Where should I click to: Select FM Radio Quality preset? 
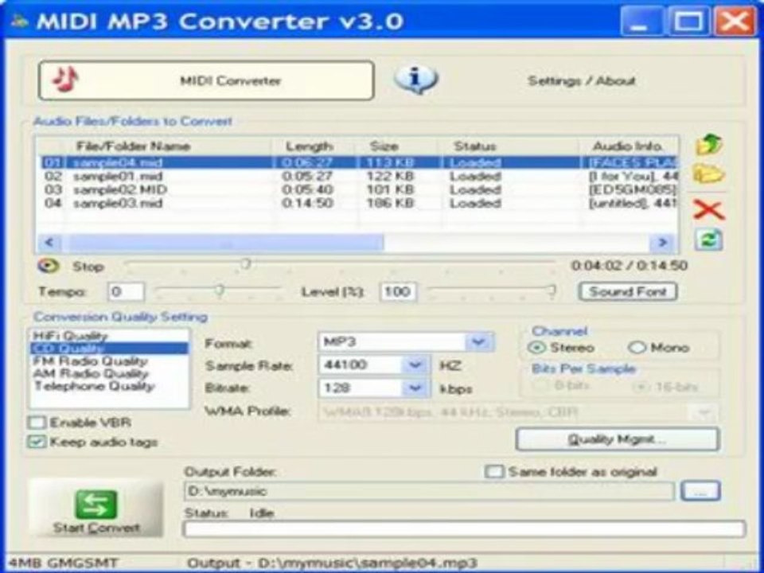click(x=109, y=361)
